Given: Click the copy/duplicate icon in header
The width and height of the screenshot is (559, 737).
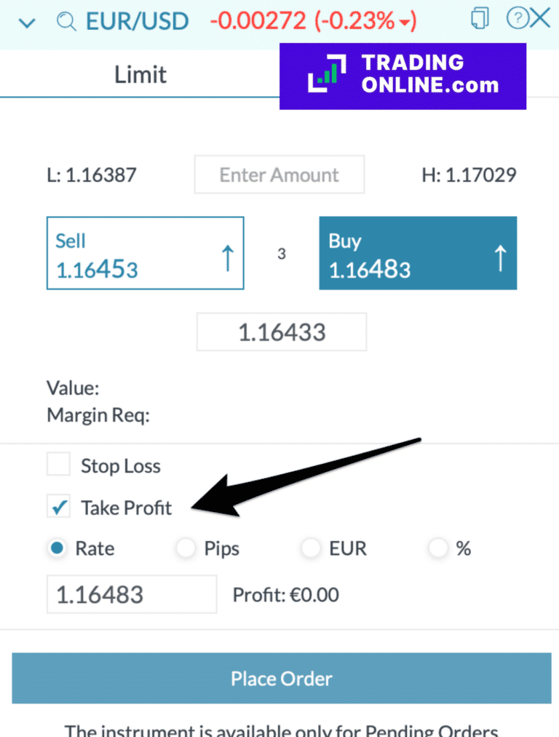Looking at the screenshot, I should [x=479, y=18].
